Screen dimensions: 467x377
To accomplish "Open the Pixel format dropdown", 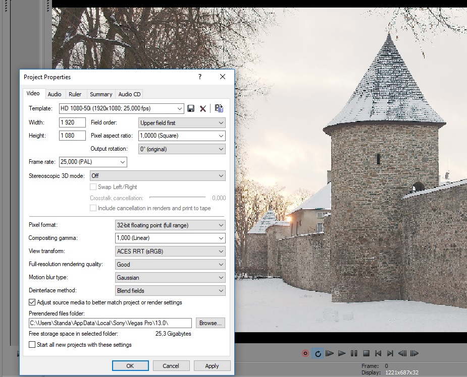I will point(171,225).
